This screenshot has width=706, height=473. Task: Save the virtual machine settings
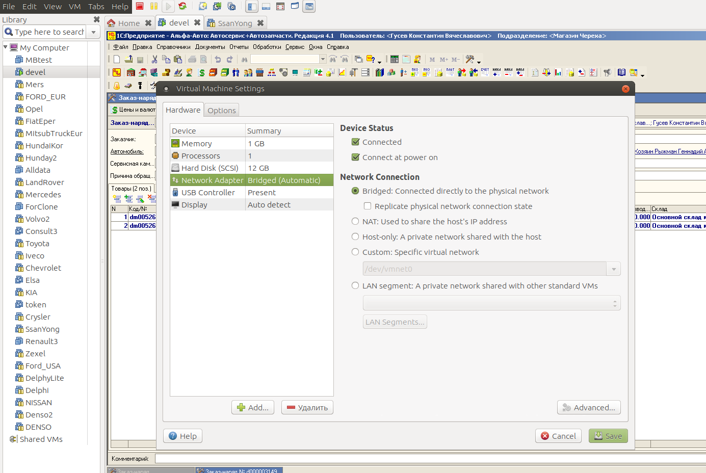(x=608, y=436)
